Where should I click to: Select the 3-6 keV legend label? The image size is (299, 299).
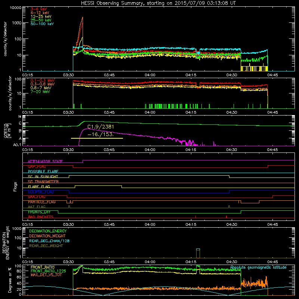(x=38, y=9)
